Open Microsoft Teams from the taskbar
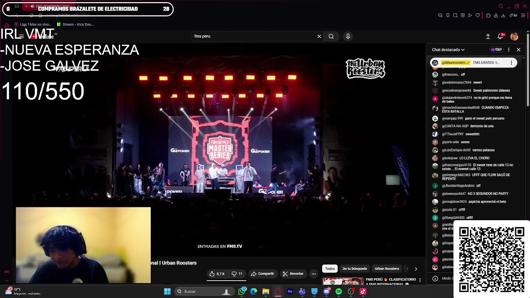 click(302, 291)
